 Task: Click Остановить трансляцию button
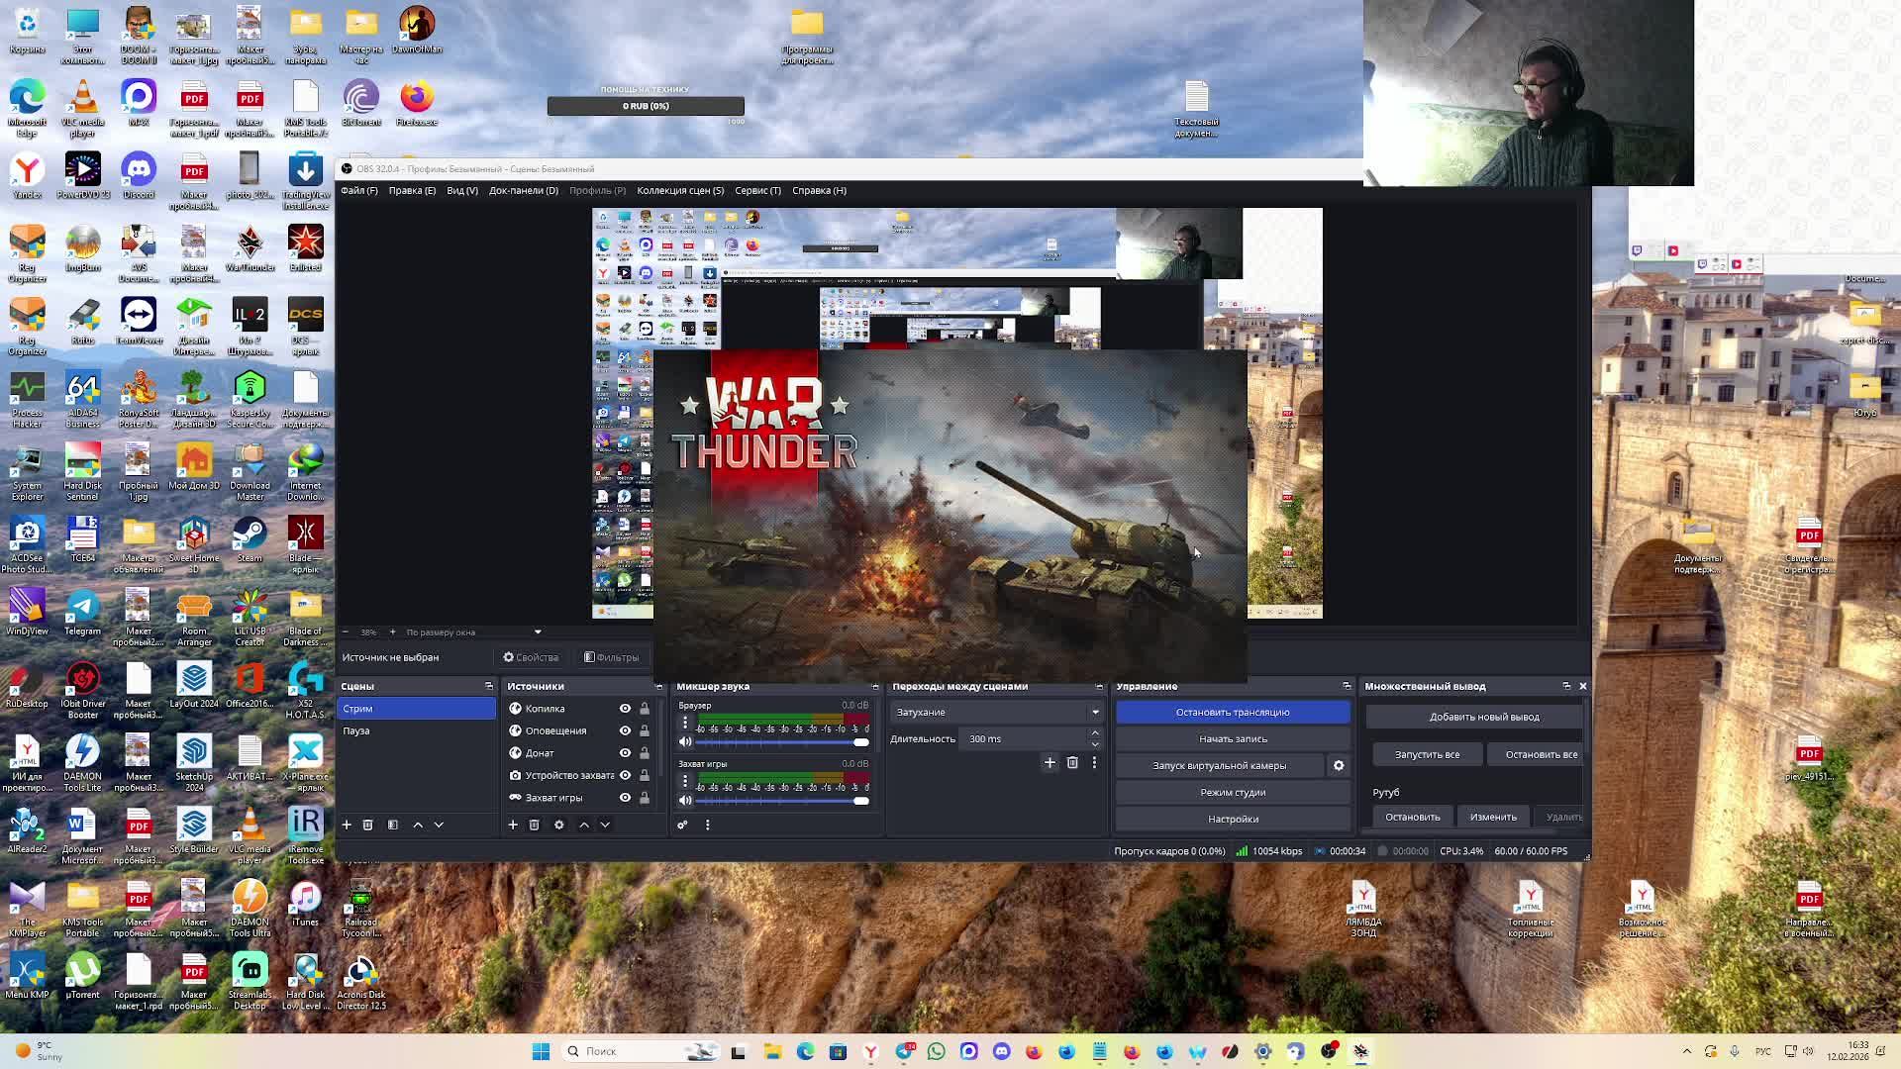[1233, 712]
